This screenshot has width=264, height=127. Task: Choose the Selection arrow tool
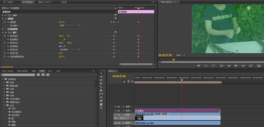101,73
